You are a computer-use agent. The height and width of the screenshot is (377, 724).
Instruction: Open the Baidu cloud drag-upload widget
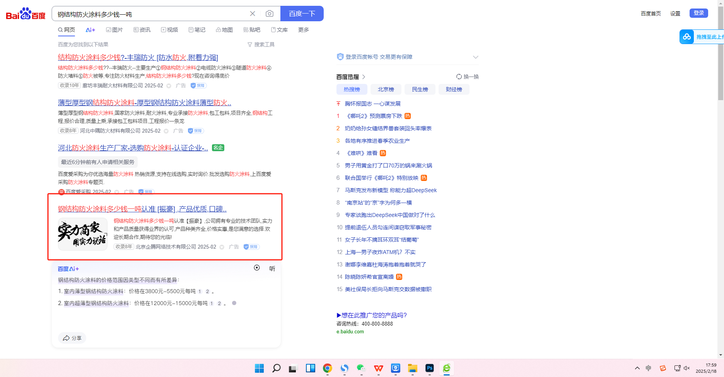687,37
